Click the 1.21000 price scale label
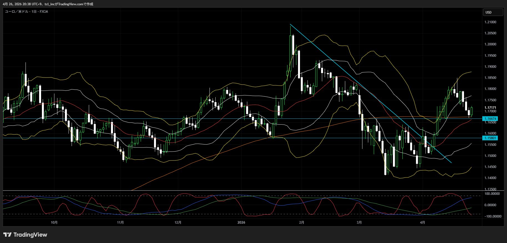The height and width of the screenshot is (243, 507). (490, 22)
